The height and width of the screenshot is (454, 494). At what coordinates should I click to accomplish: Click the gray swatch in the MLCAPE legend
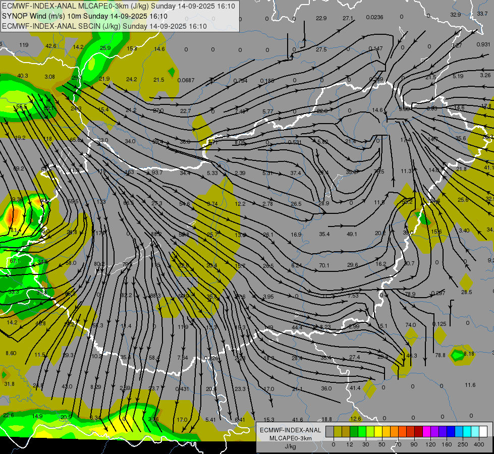coord(330,431)
